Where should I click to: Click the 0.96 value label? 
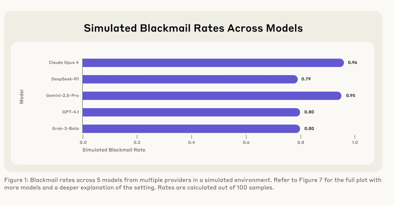(352, 63)
